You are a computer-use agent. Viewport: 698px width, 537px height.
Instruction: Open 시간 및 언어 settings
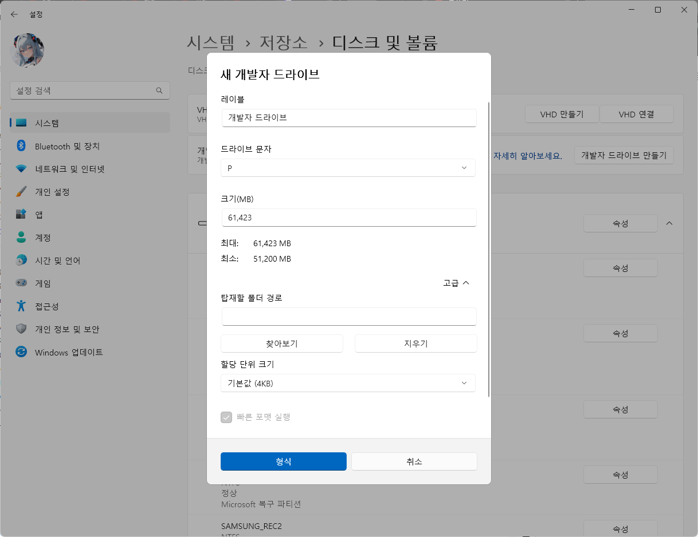coord(90,260)
